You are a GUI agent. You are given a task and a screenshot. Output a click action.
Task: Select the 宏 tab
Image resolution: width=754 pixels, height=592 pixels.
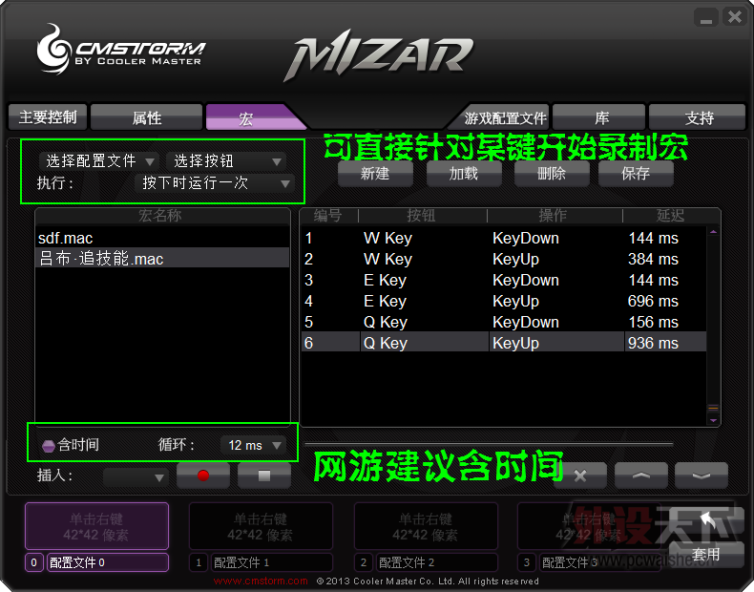[251, 116]
